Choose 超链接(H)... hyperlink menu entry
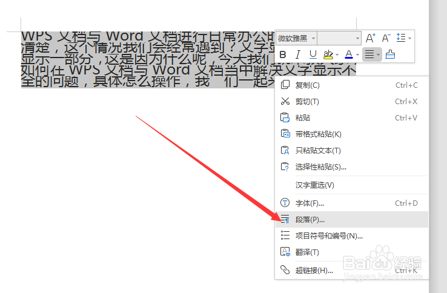 click(x=351, y=270)
